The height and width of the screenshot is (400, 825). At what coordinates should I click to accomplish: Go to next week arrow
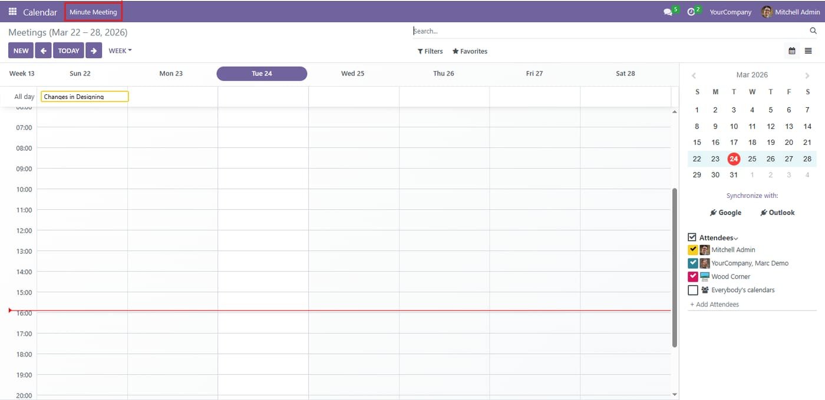[94, 51]
